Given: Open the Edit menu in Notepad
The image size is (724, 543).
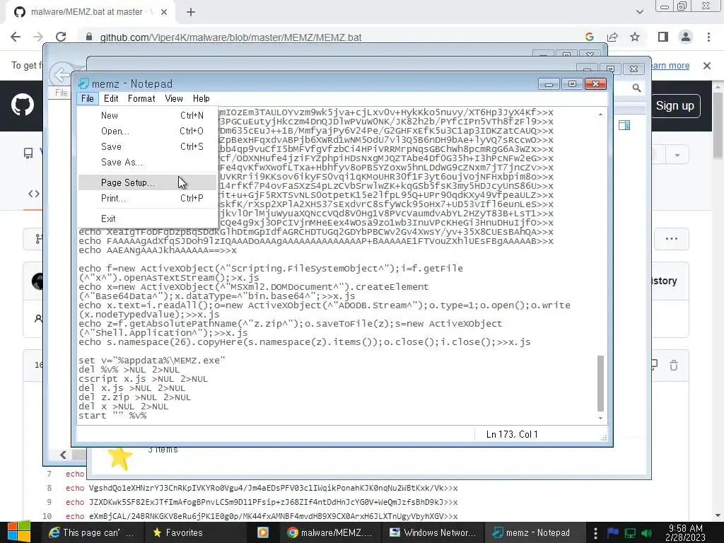Looking at the screenshot, I should (x=111, y=98).
